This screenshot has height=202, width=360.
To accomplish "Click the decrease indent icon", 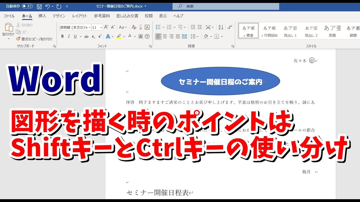I will point(193,27).
